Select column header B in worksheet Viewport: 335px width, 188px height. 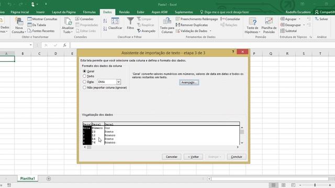(x=23, y=53)
